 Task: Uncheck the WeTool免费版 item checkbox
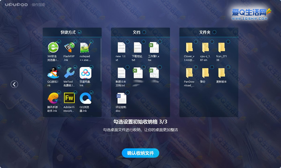pyautogui.click(x=75, y=67)
